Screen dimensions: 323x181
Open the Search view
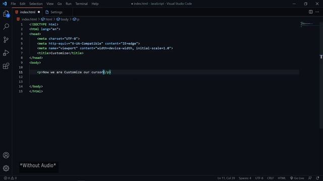(6, 27)
